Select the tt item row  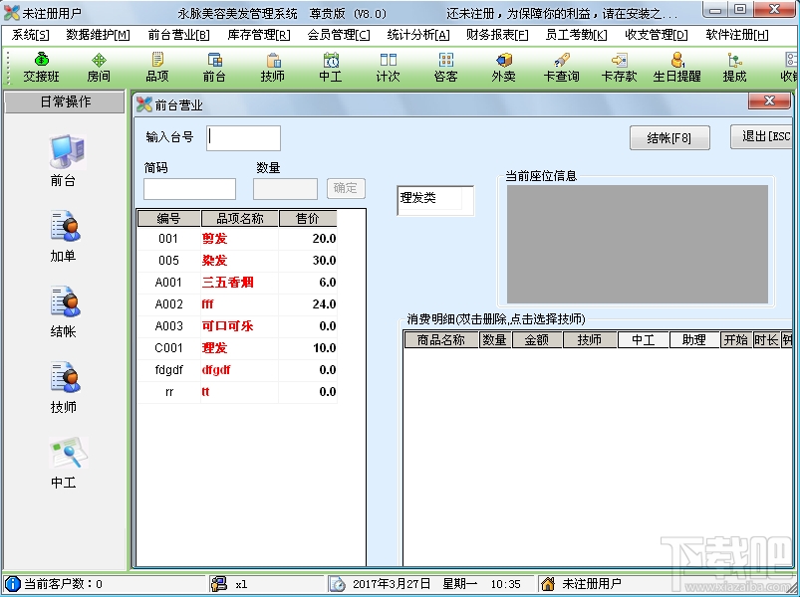(x=237, y=392)
